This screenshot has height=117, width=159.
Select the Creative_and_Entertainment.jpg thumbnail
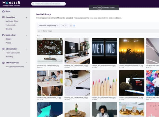pyautogui.click(x=50, y=51)
